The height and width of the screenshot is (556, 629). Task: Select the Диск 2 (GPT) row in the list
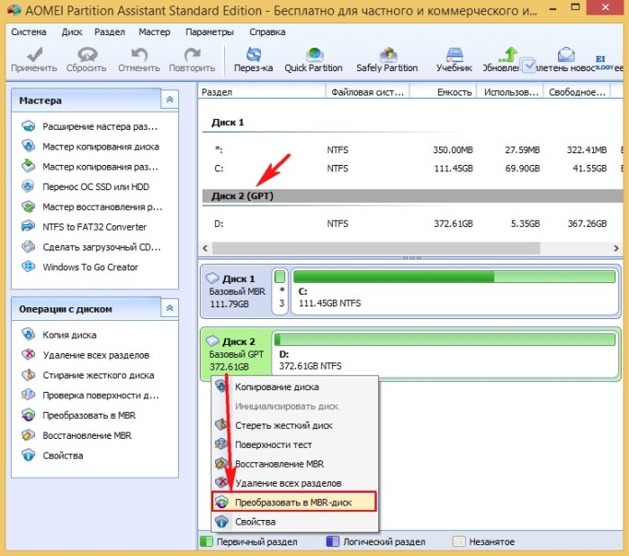click(x=412, y=196)
